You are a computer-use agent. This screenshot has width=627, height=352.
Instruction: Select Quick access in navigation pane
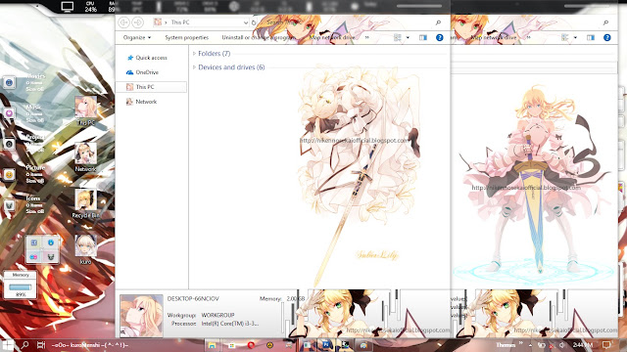click(147, 58)
